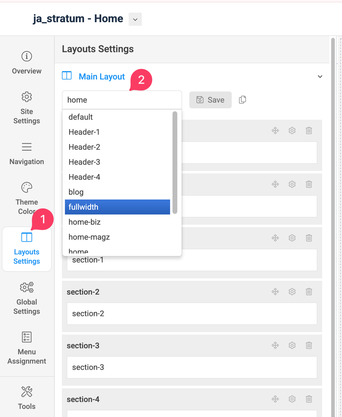The image size is (342, 417).
Task: Click the section-4 block title
Action: tap(83, 399)
